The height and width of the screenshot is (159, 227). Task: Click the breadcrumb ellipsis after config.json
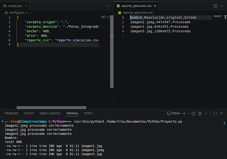[29, 13]
